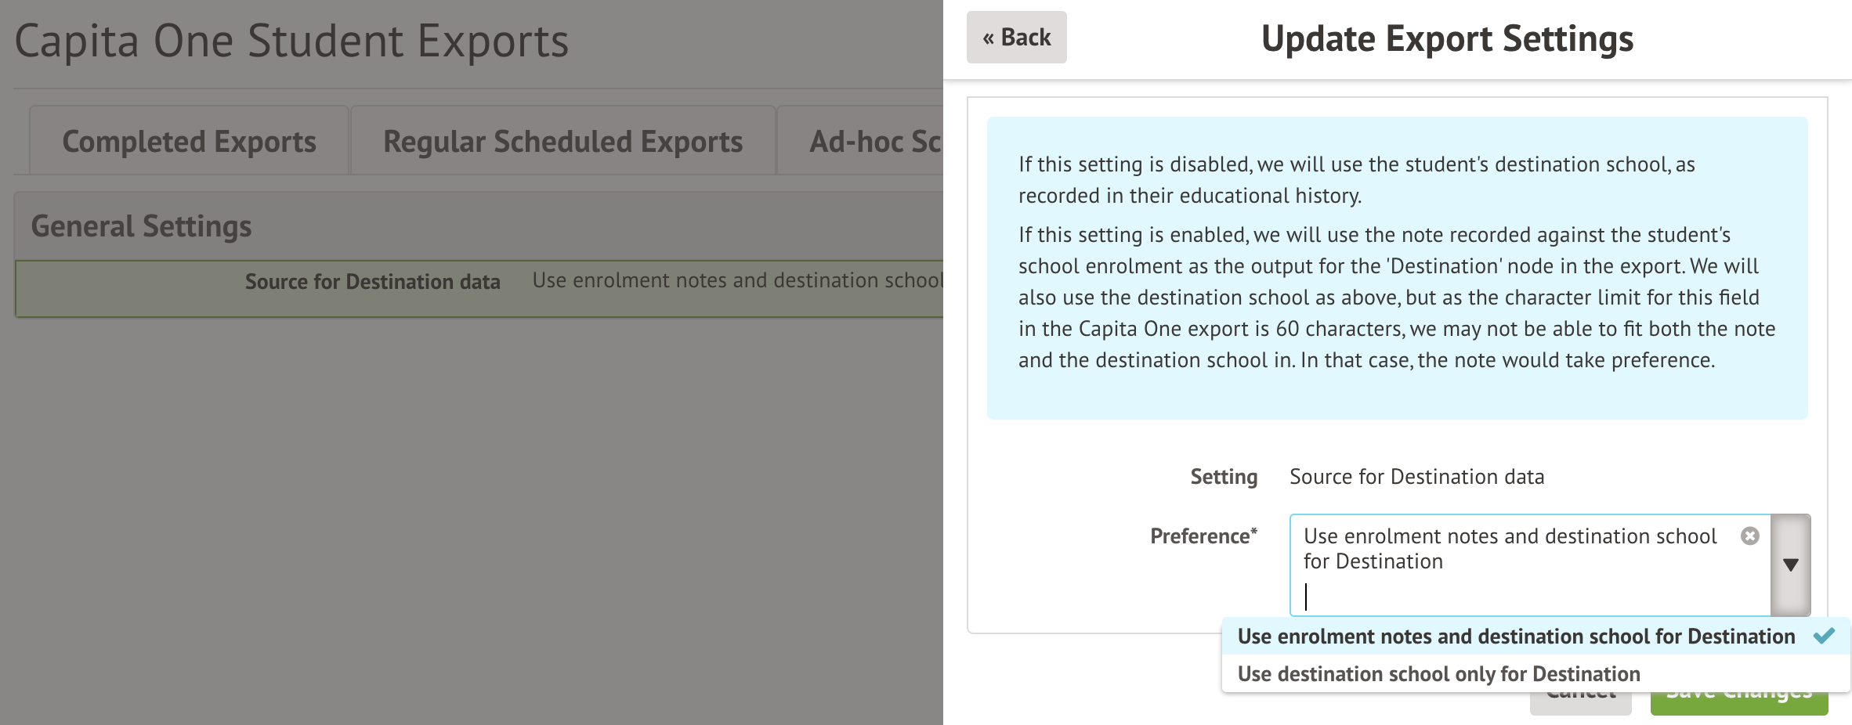1852x725 pixels.
Task: Click the Cancel button
Action: click(1580, 702)
